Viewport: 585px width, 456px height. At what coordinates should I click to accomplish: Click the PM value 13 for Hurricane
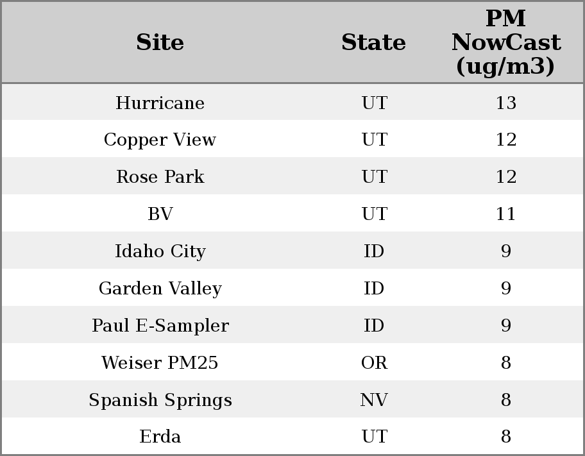tap(505, 103)
